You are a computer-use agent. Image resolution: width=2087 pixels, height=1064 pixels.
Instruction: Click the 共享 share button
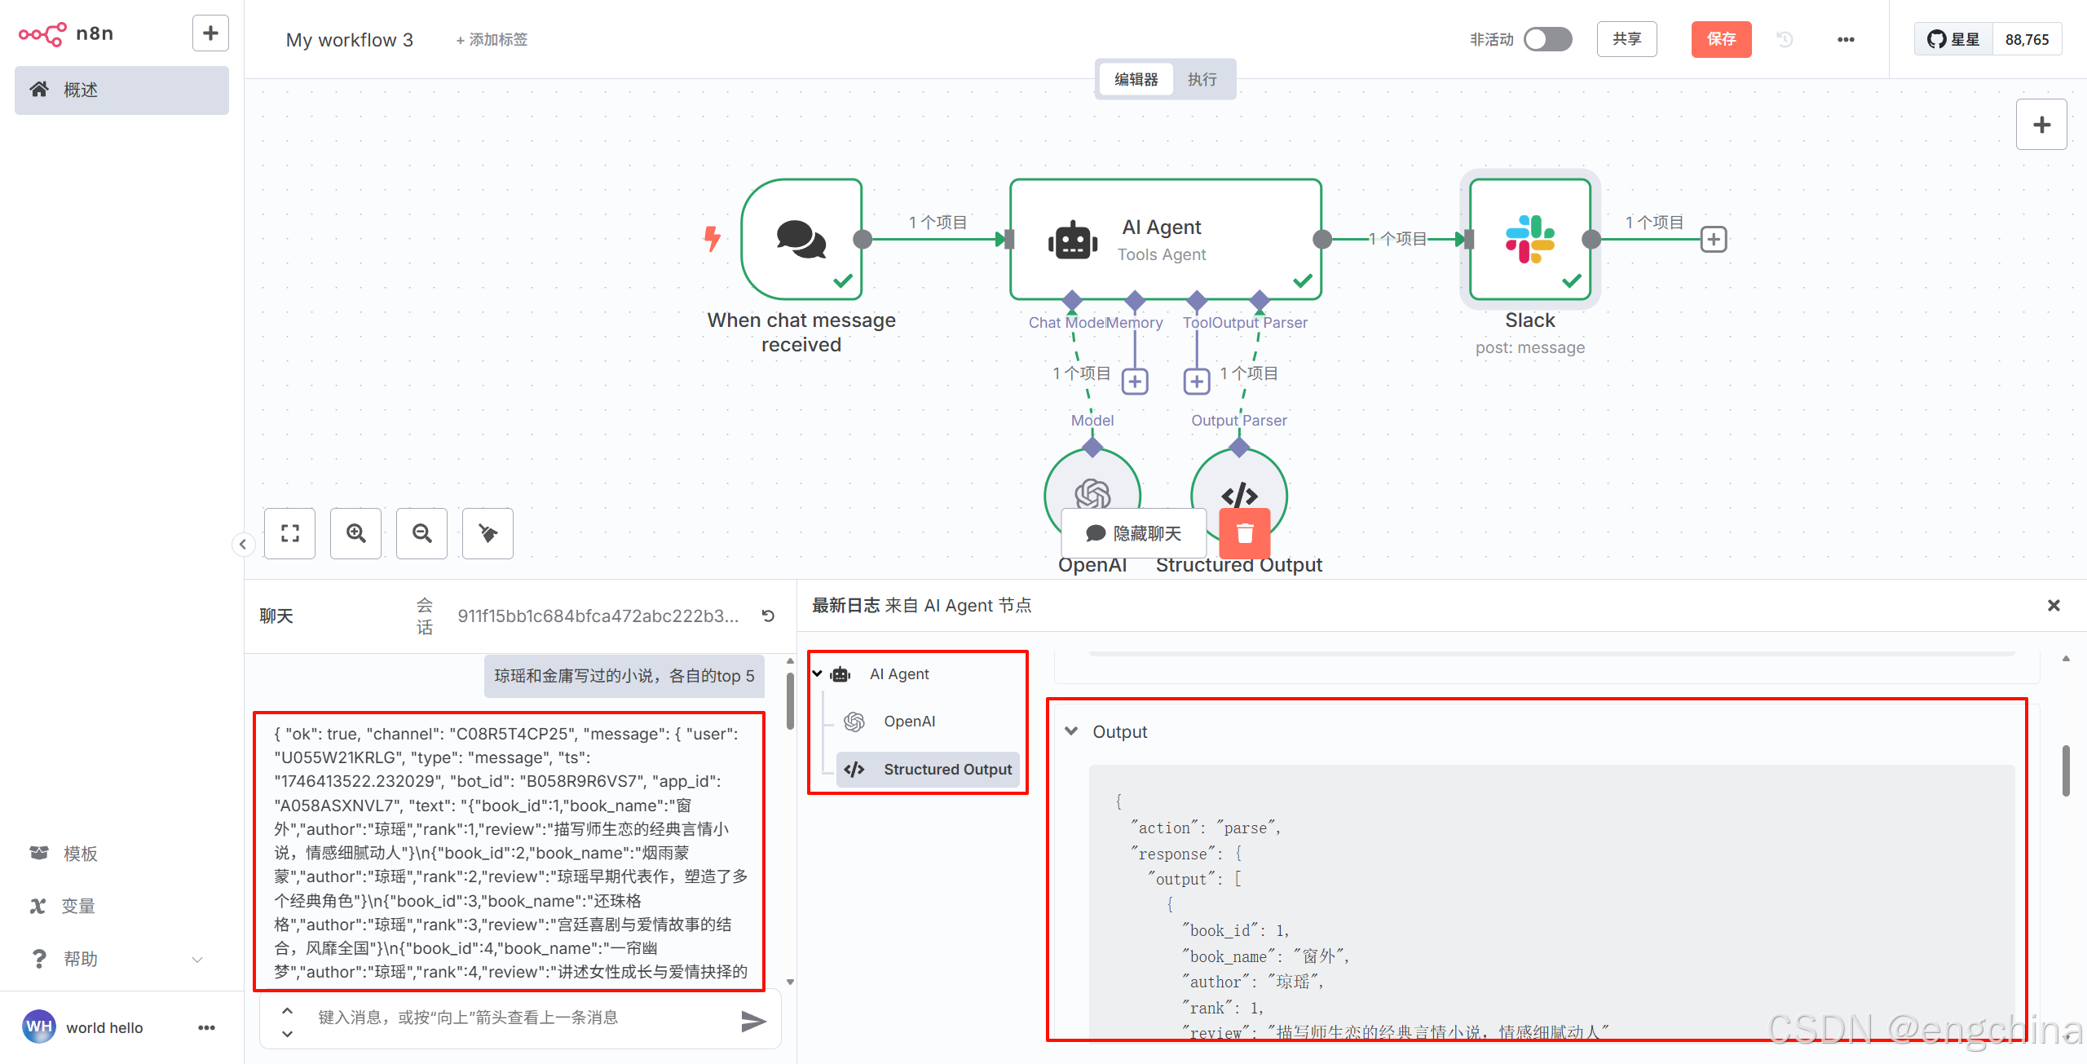click(1626, 39)
